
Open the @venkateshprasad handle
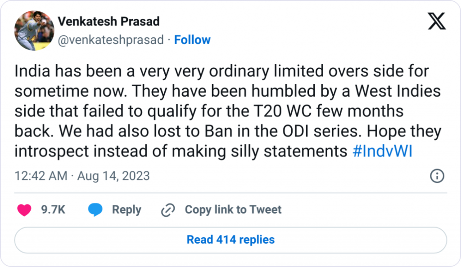tap(111, 40)
